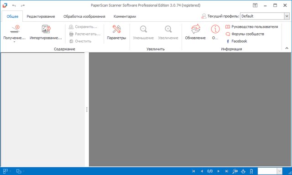This screenshot has height=175, width=292.
Task: Go to the next page button
Action: pos(219,171)
